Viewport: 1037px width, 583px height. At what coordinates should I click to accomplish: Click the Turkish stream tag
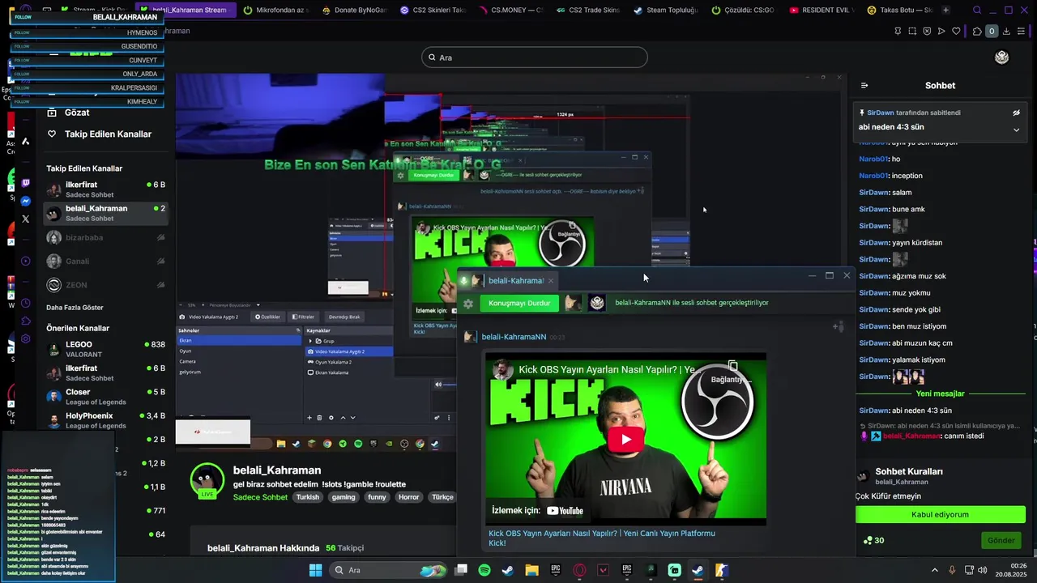click(307, 497)
